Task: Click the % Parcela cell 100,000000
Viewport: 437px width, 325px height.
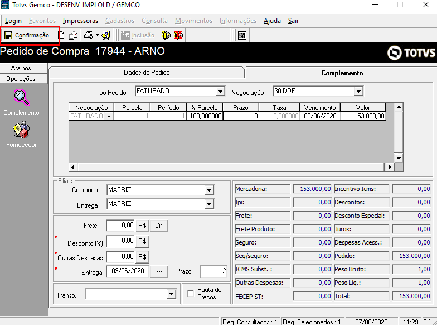Action: click(x=205, y=116)
